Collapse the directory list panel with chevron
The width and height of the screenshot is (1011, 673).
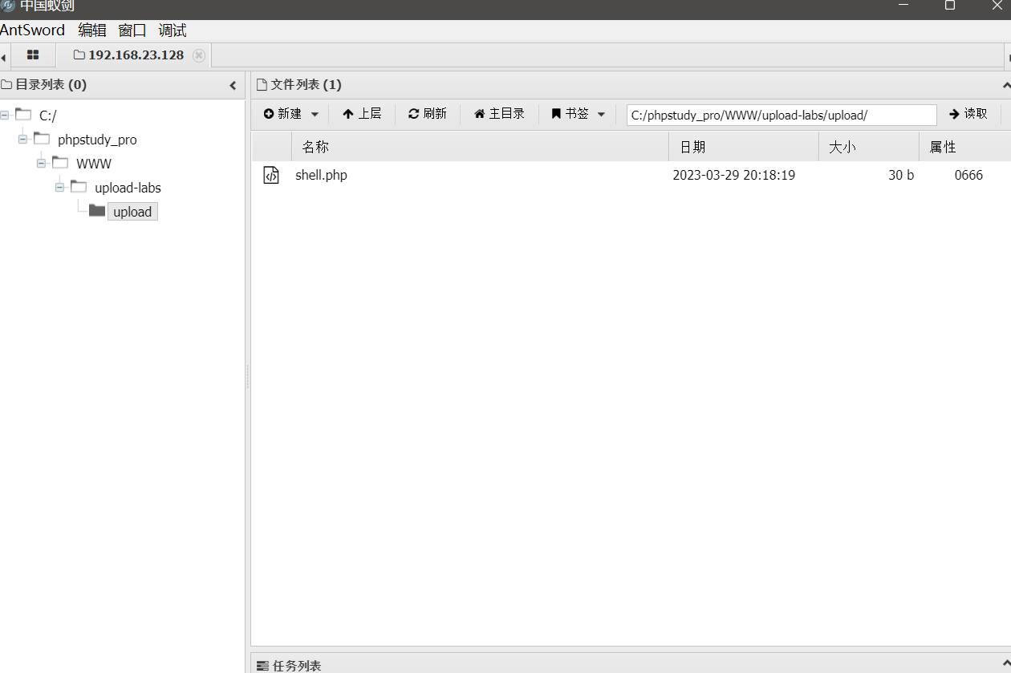click(233, 84)
